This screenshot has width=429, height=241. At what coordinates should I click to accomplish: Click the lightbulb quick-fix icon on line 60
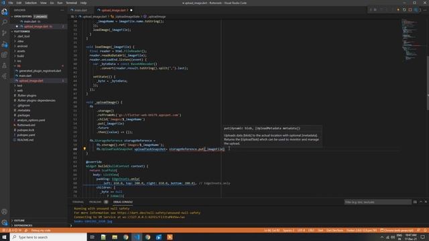(x=84, y=149)
